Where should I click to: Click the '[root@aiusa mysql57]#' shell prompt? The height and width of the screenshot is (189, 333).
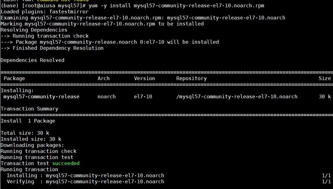pyautogui.click(x=54, y=6)
